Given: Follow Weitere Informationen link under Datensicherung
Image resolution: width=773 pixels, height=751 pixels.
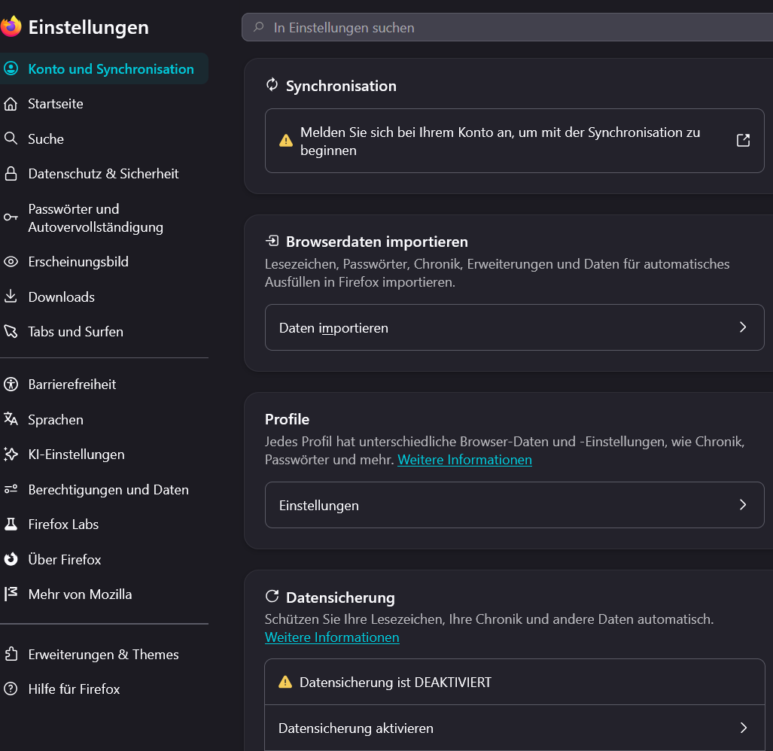Looking at the screenshot, I should coord(332,637).
